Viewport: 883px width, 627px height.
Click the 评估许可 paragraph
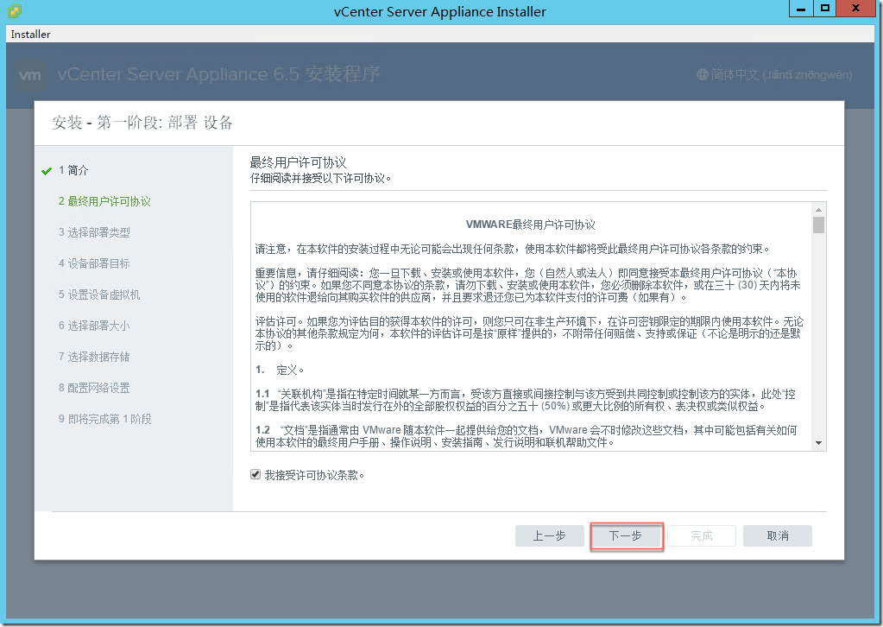[x=529, y=333]
